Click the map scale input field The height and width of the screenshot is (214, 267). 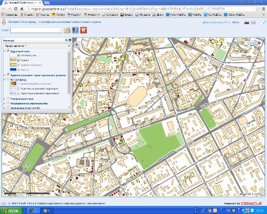click(251, 43)
